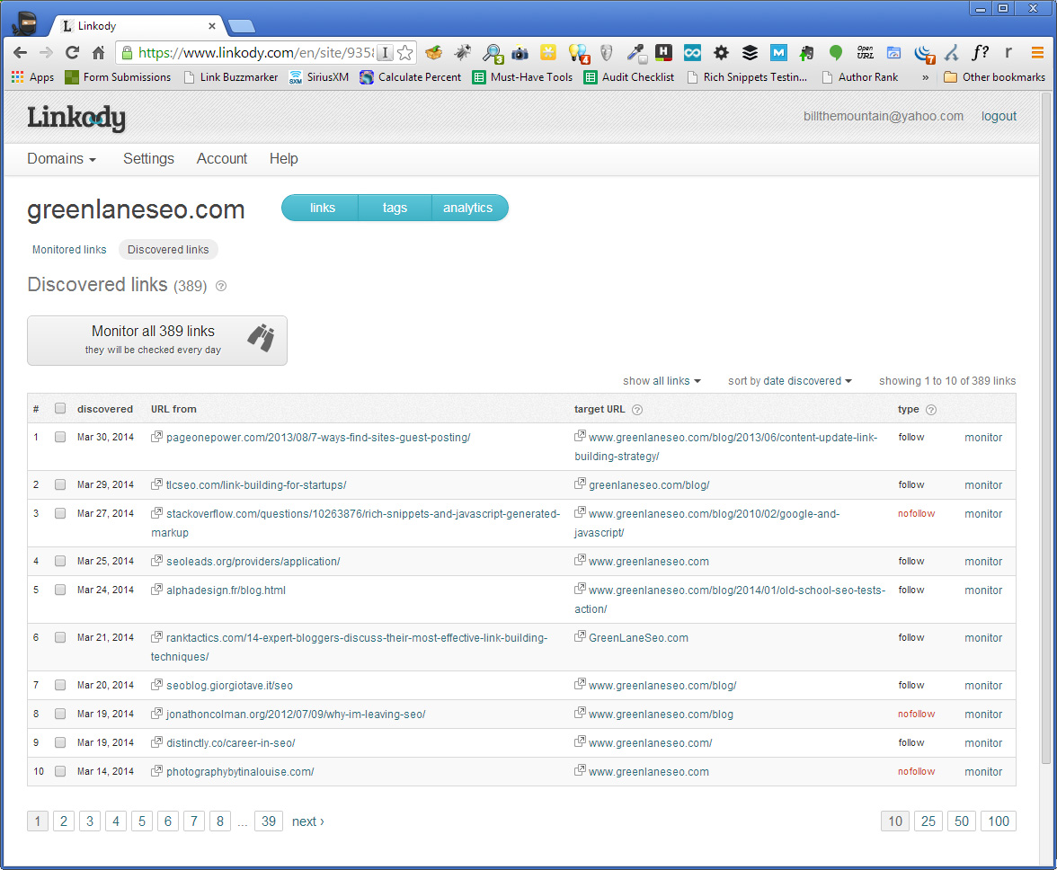Screen dimensions: 1057x870
Task: Check the box for the pageonepower.com row
Action: click(60, 437)
